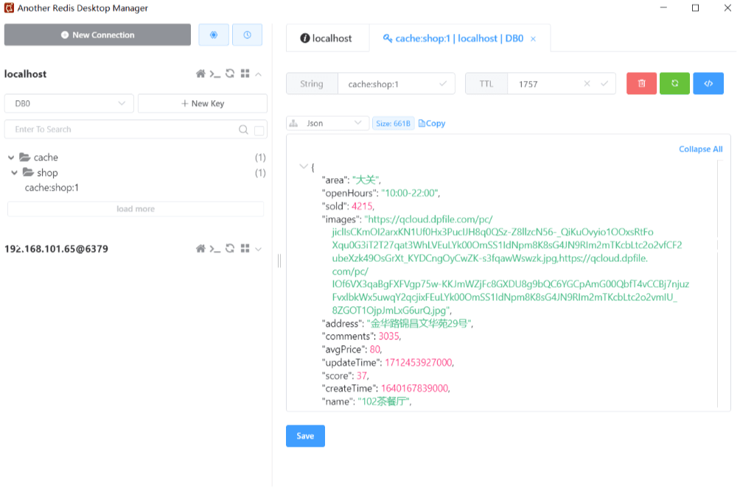Expand the 192.168.101.65@6379 connection
The image size is (740, 488).
(x=258, y=250)
